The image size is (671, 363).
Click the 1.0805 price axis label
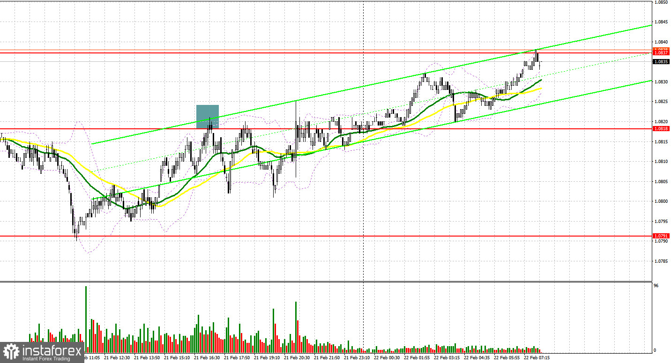[x=661, y=181]
